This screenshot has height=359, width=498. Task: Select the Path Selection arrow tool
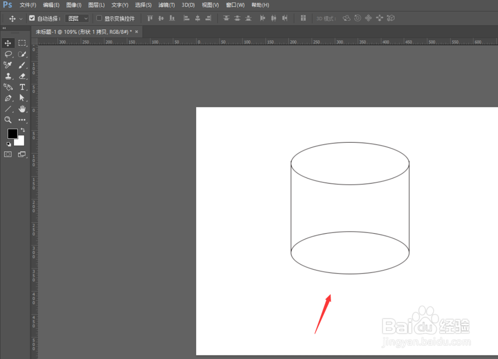pos(22,98)
